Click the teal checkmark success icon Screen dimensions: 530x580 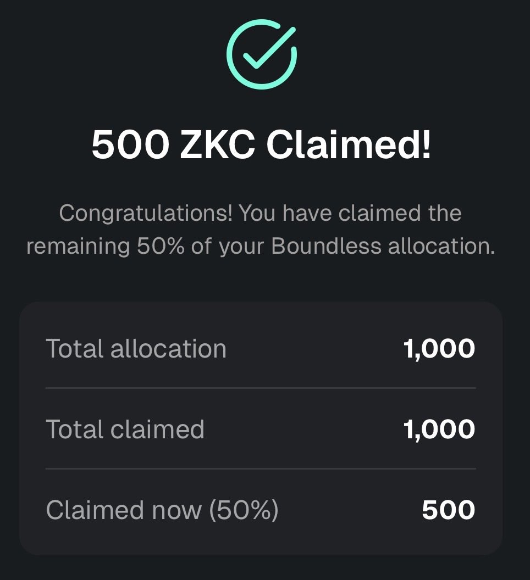262,54
